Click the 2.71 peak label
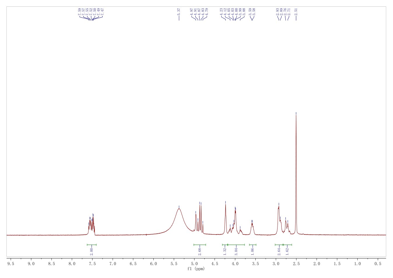Screen dimensions: 393x278 tap(289, 12)
